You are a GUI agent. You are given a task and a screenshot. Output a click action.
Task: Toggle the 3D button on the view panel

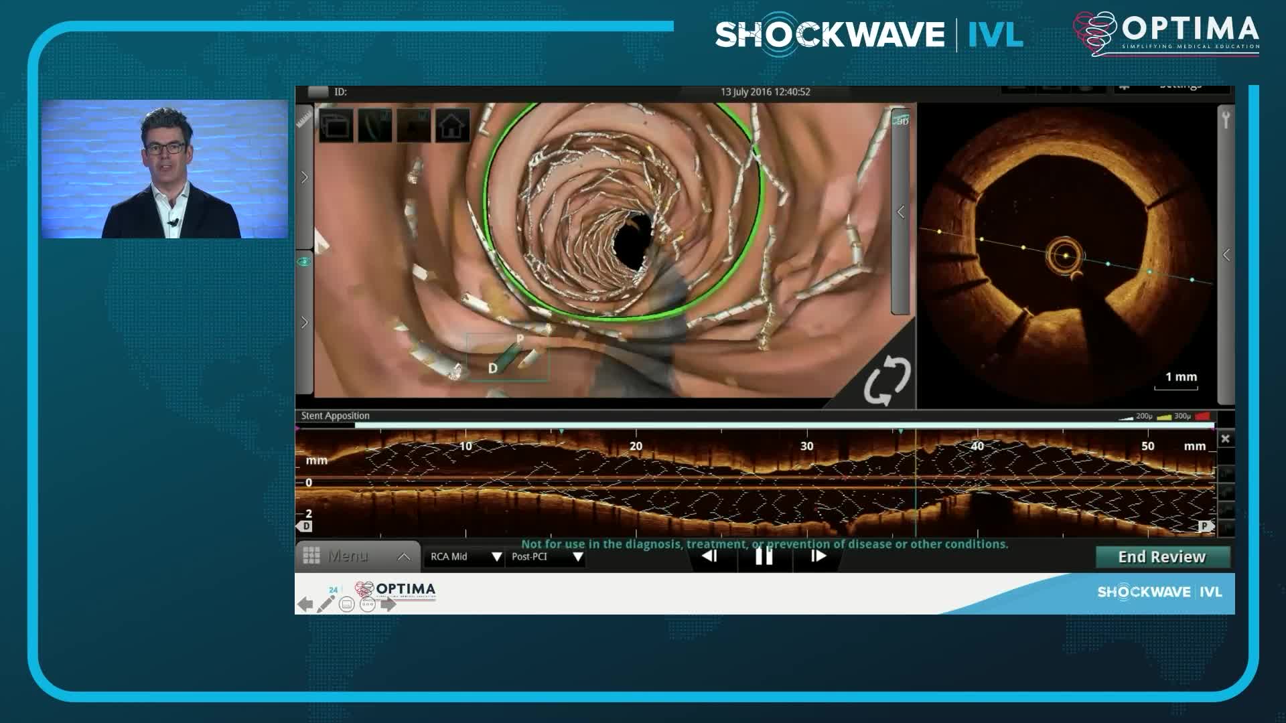(x=901, y=120)
